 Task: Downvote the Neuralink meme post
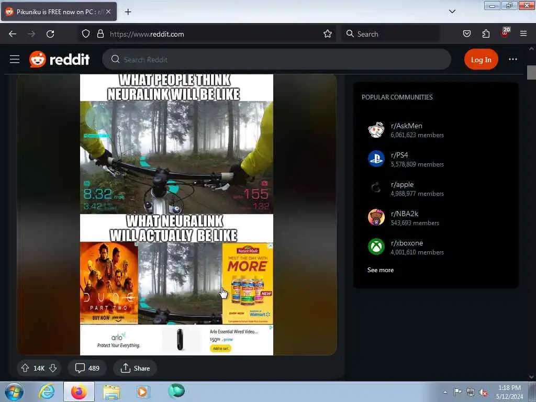(53, 368)
